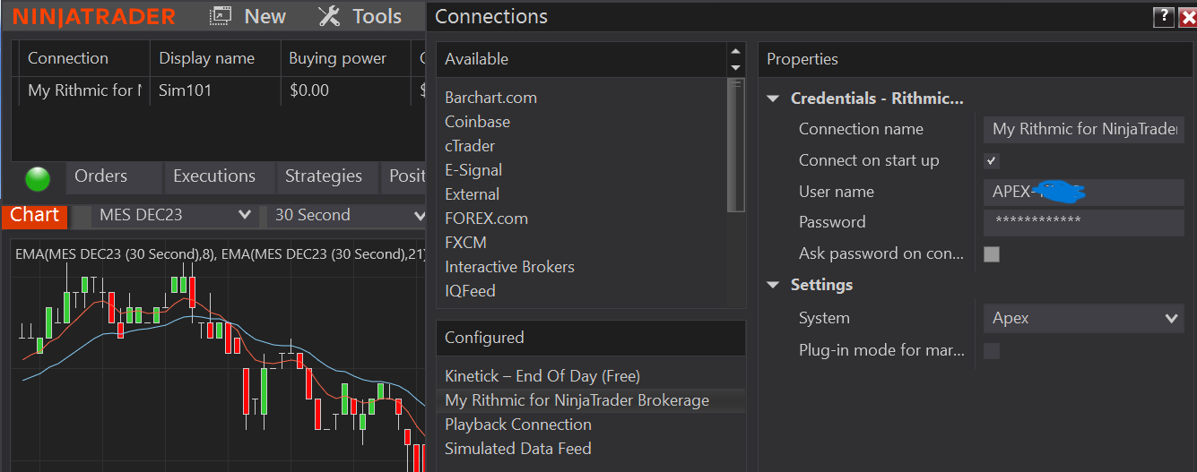Open the Tools wrench icon menu
The height and width of the screenshot is (472, 1197).
pos(329,16)
